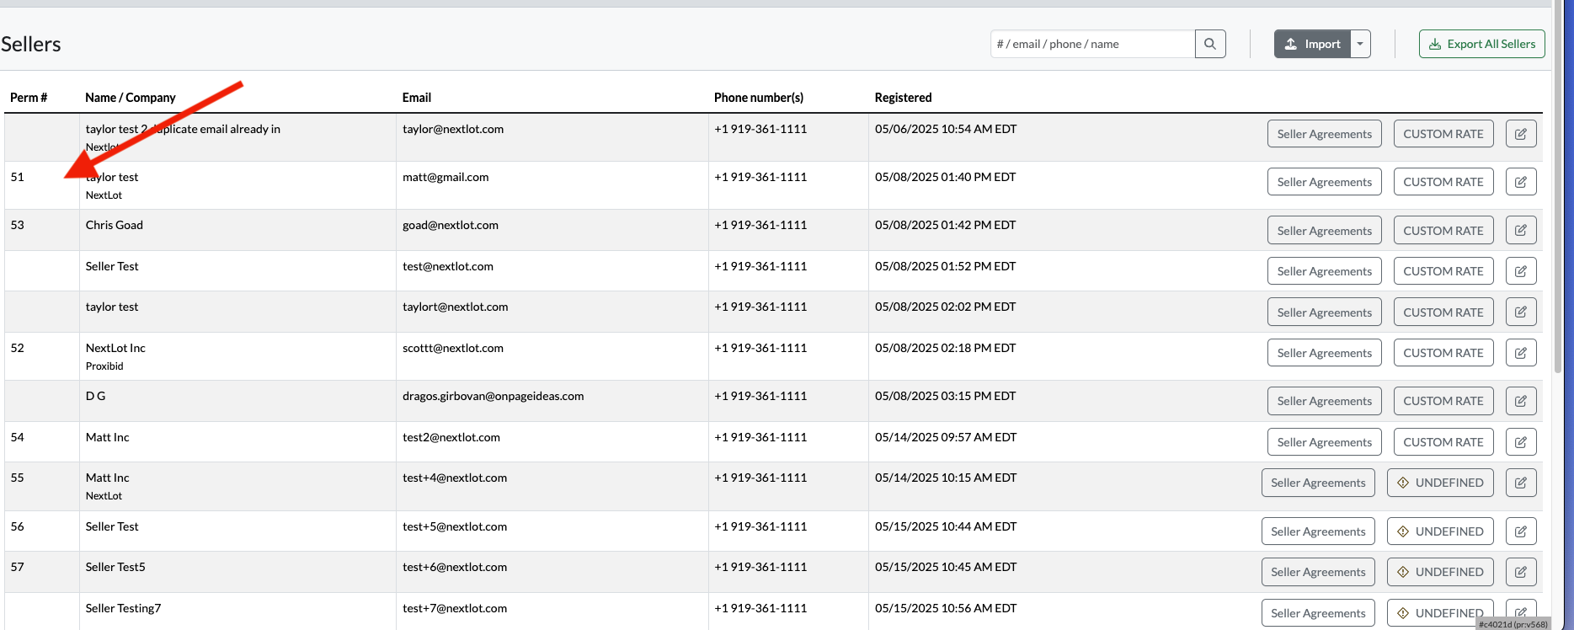
Task: Open Seller Agreements for test@nextlot.com
Action: pos(1325,271)
